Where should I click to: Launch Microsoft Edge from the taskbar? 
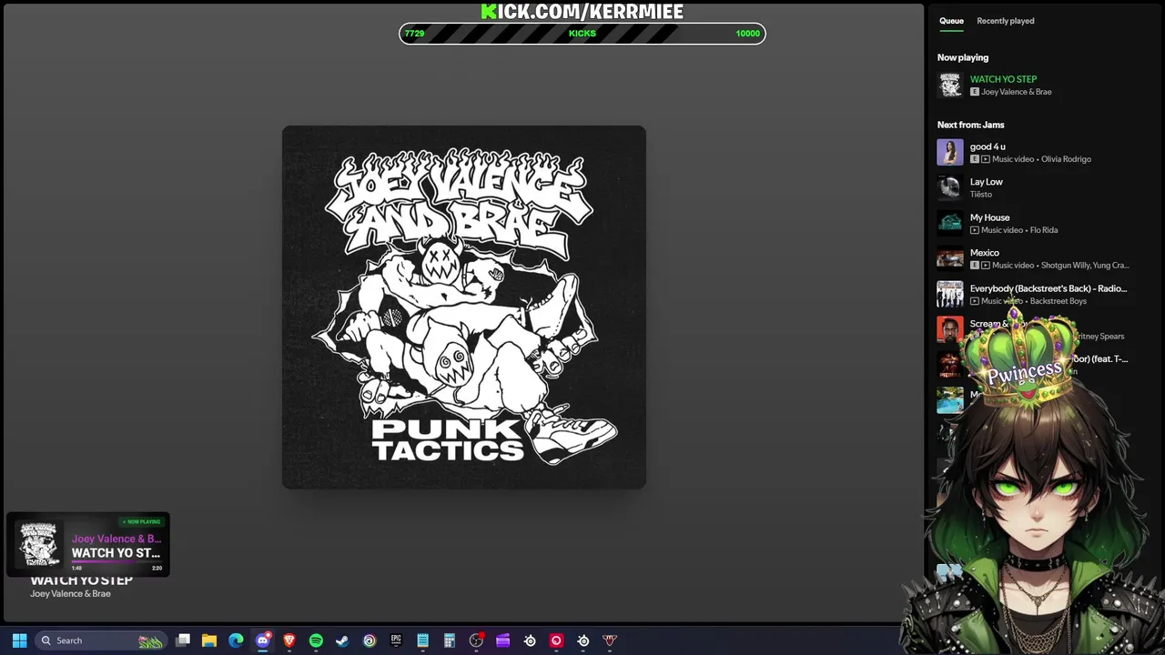[x=236, y=640]
